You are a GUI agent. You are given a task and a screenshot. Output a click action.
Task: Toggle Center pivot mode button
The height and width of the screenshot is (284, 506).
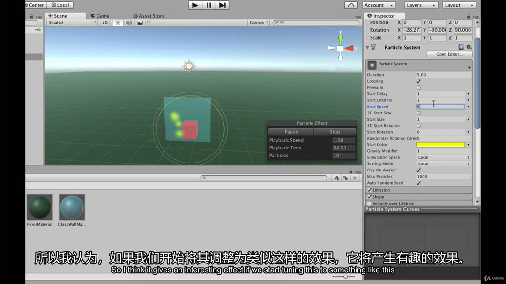(x=36, y=5)
